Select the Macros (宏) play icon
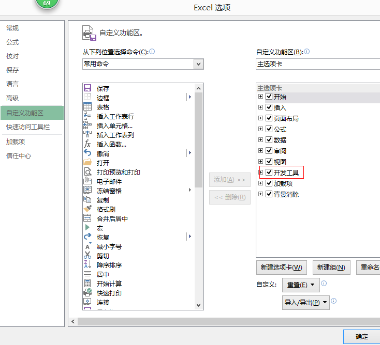Screen dimensions: 380x345 (x=87, y=227)
